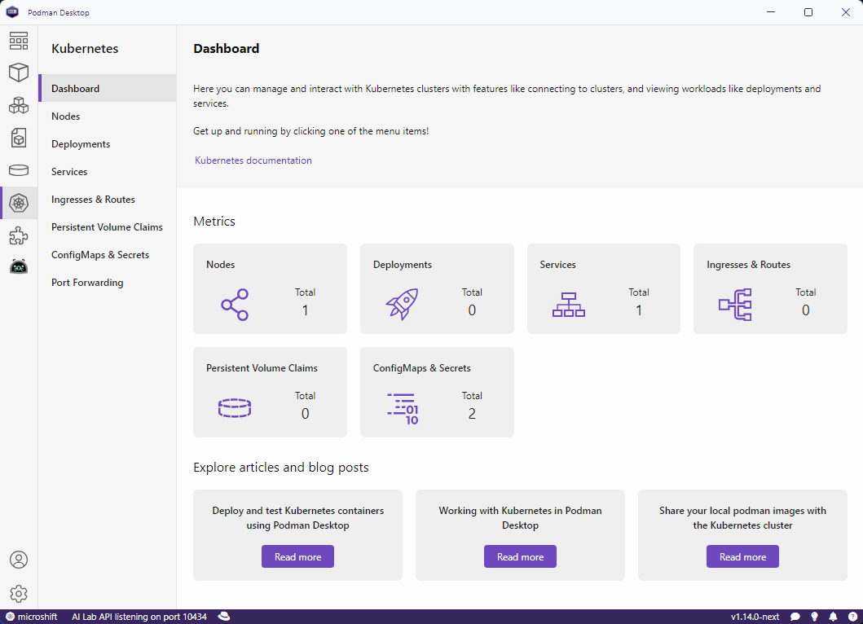863x624 pixels.
Task: Select Nodes in the Kubernetes menu
Action: pyautogui.click(x=66, y=116)
